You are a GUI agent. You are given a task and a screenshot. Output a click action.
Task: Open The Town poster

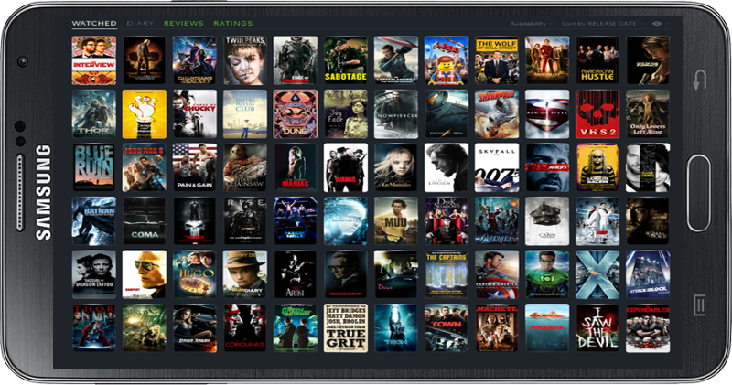tap(447, 328)
